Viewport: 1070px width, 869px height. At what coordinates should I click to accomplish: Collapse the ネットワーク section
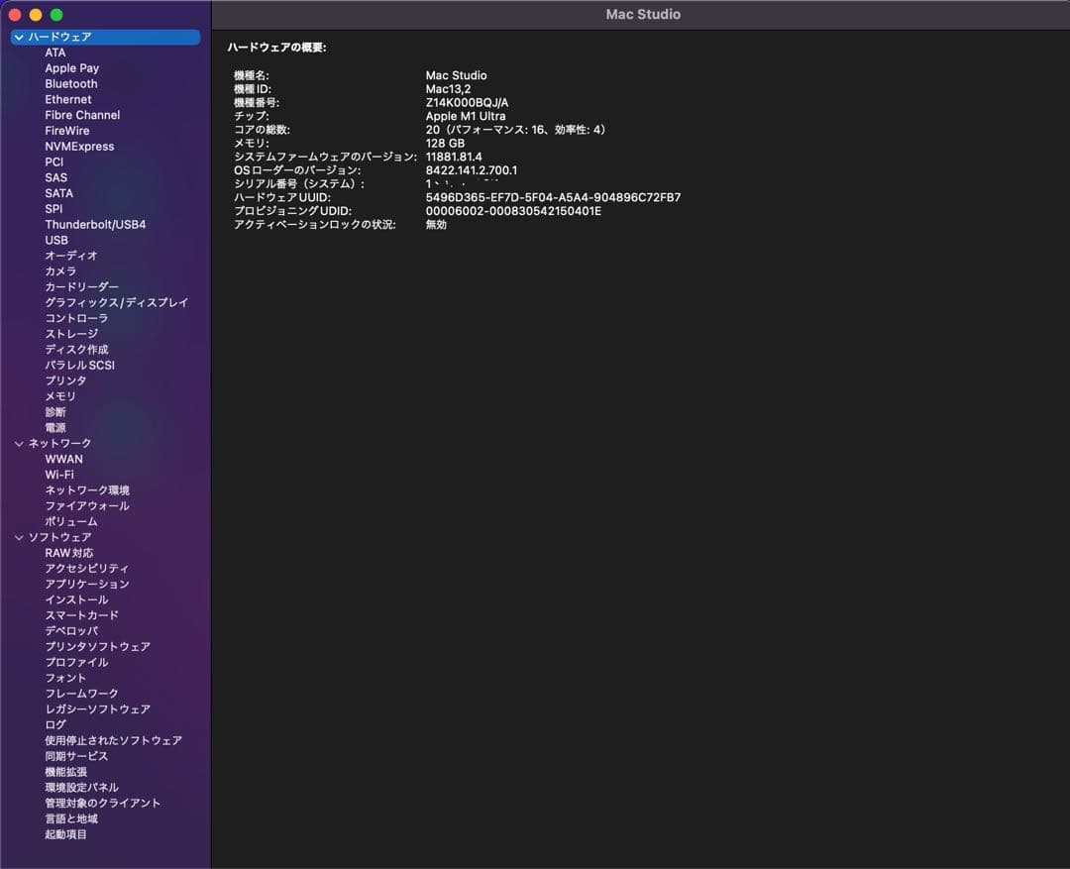(19, 443)
